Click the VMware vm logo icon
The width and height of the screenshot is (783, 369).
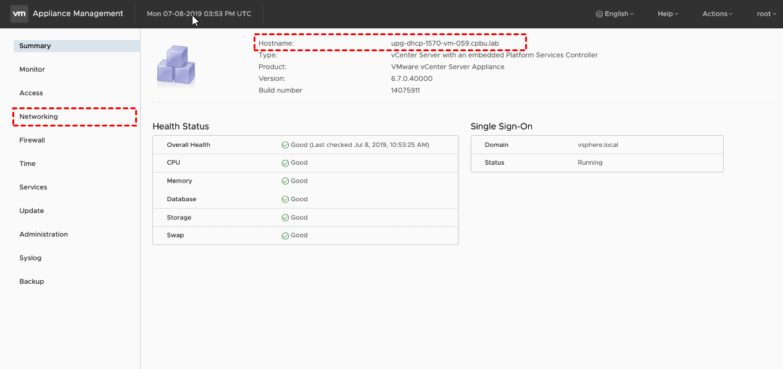tap(20, 14)
